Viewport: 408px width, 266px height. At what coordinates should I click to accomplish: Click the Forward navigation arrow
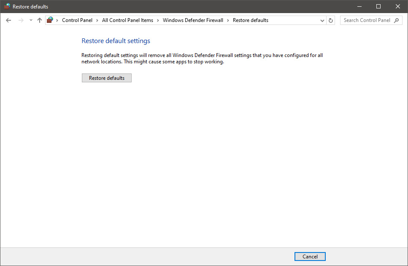[x=21, y=20]
